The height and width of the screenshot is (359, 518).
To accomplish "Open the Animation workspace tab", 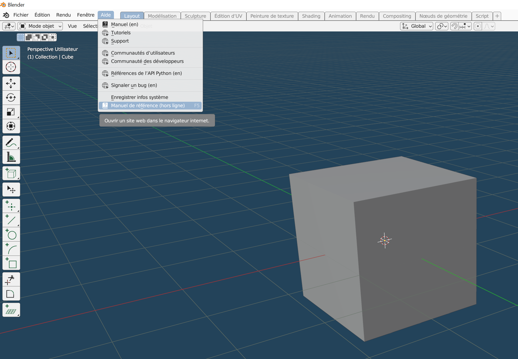I will [340, 16].
